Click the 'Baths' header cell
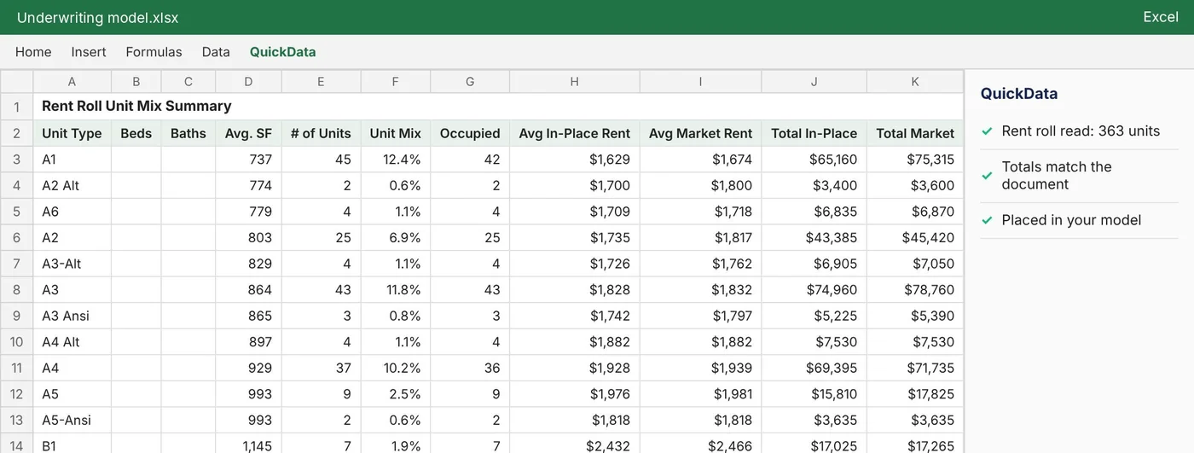The height and width of the screenshot is (453, 1194). coord(188,133)
